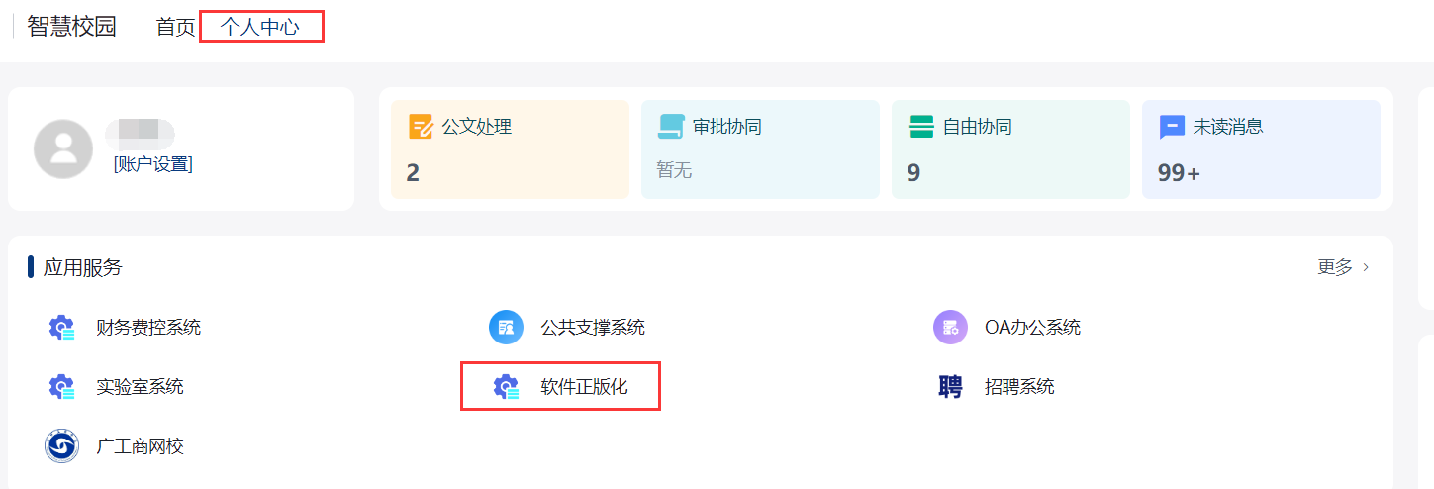This screenshot has height=489, width=1434.
Task: Click the 实验室系统 gear icon
Action: point(62,387)
